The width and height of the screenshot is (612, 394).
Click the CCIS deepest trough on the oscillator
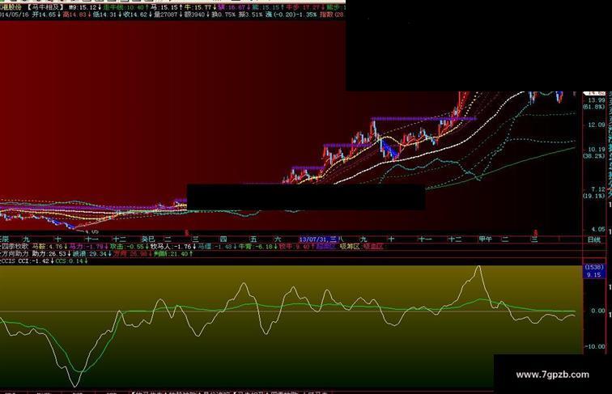pos(74,385)
